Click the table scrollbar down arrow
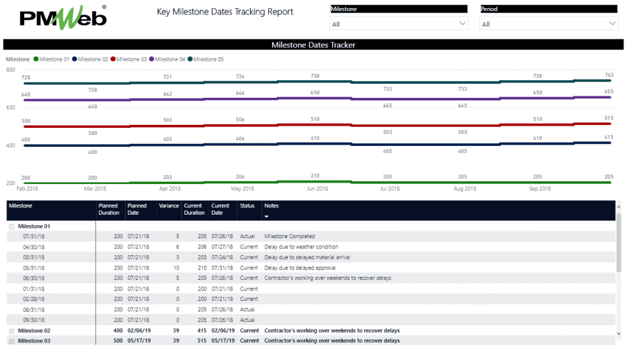 coord(619,333)
